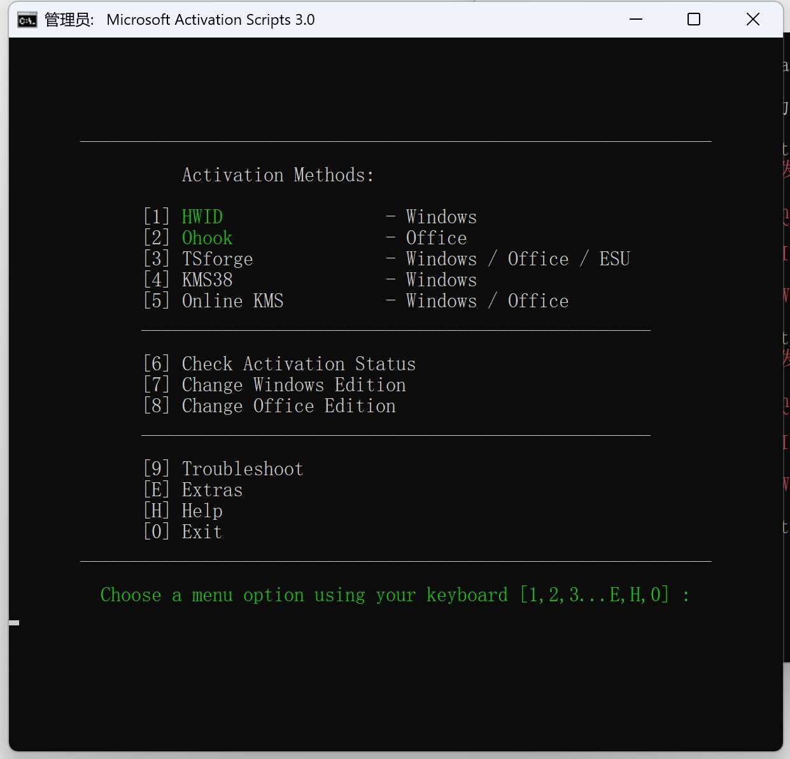Select Change Office Edition entry
Image resolution: width=790 pixels, height=759 pixels.
pos(288,406)
